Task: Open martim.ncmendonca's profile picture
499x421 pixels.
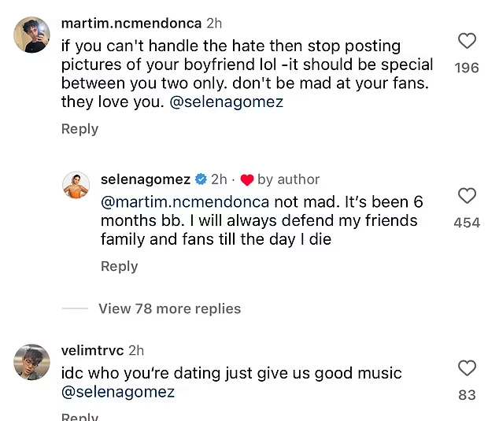Action: (32, 35)
